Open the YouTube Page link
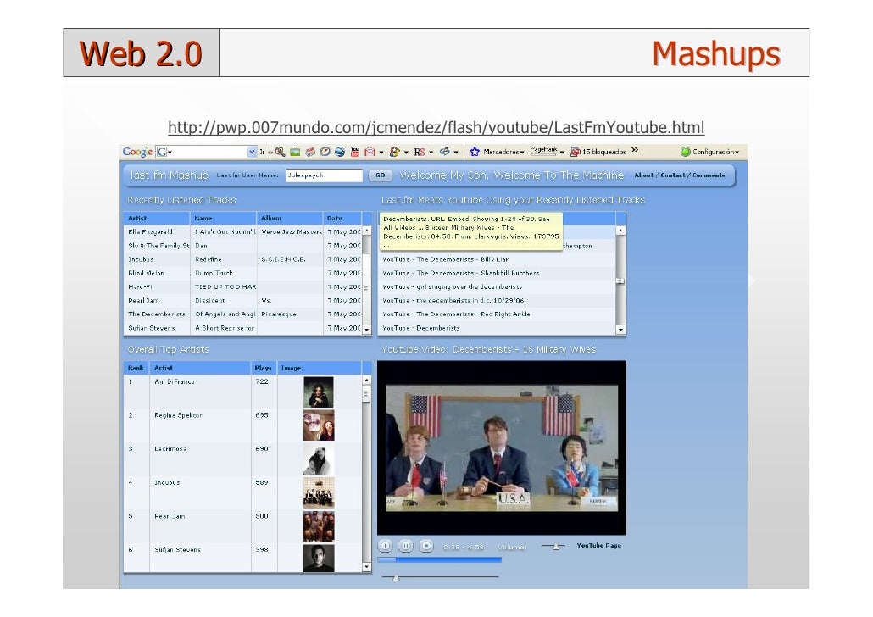Image resolution: width=873 pixels, height=617 pixels. point(598,545)
